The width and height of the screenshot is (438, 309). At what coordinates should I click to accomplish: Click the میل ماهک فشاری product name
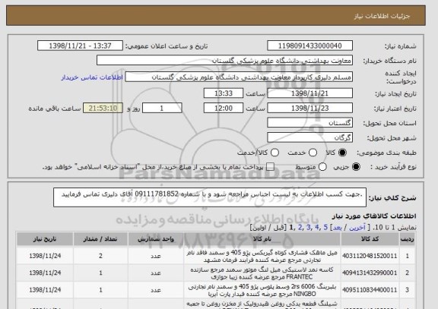[x=262, y=257]
